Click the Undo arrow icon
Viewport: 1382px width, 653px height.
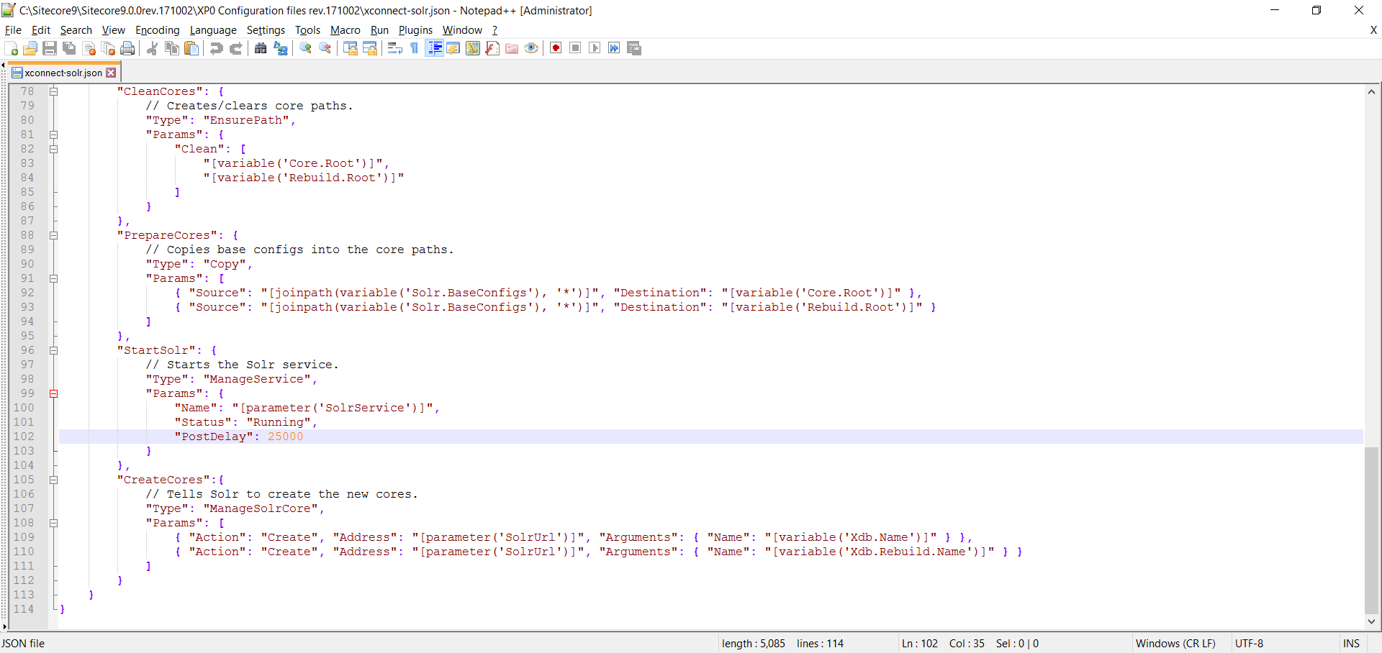pyautogui.click(x=216, y=48)
